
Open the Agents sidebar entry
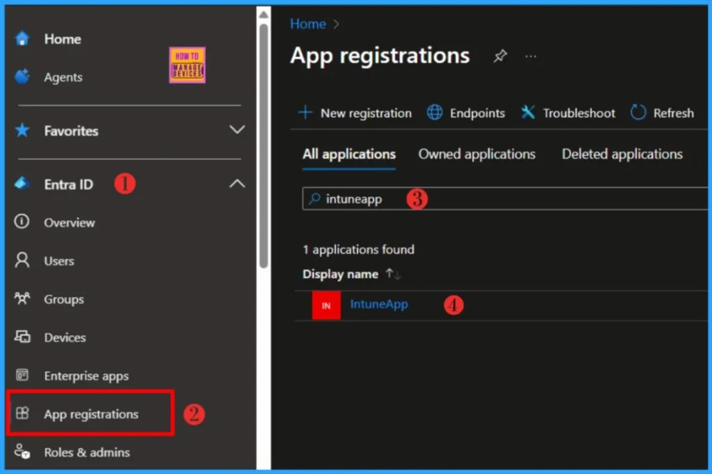pyautogui.click(x=63, y=77)
